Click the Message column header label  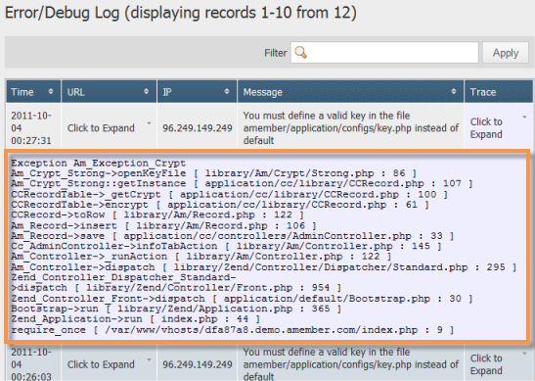(x=263, y=92)
